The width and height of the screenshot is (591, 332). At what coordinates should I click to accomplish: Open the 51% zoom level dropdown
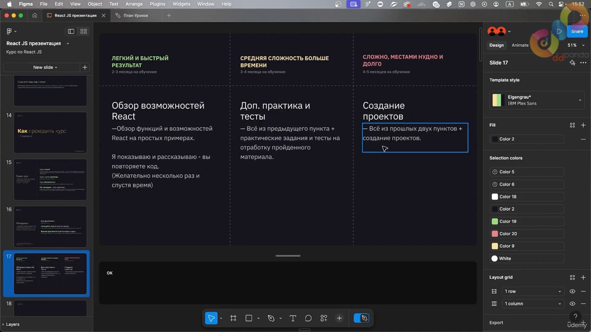tap(576, 45)
